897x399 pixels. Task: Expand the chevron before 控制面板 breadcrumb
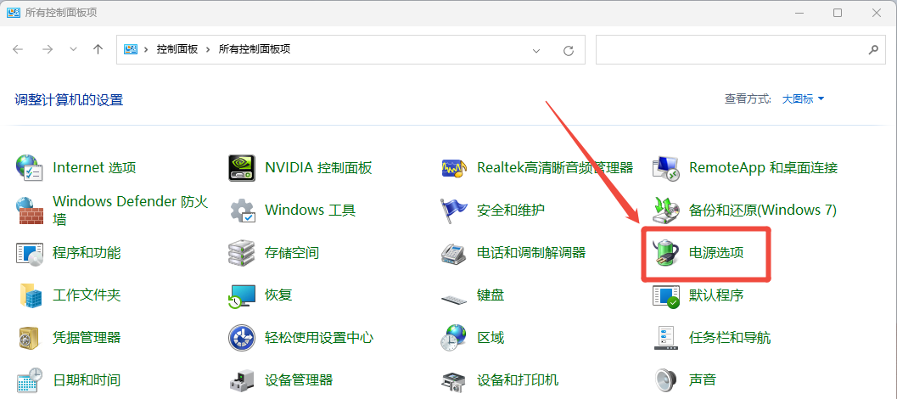147,50
